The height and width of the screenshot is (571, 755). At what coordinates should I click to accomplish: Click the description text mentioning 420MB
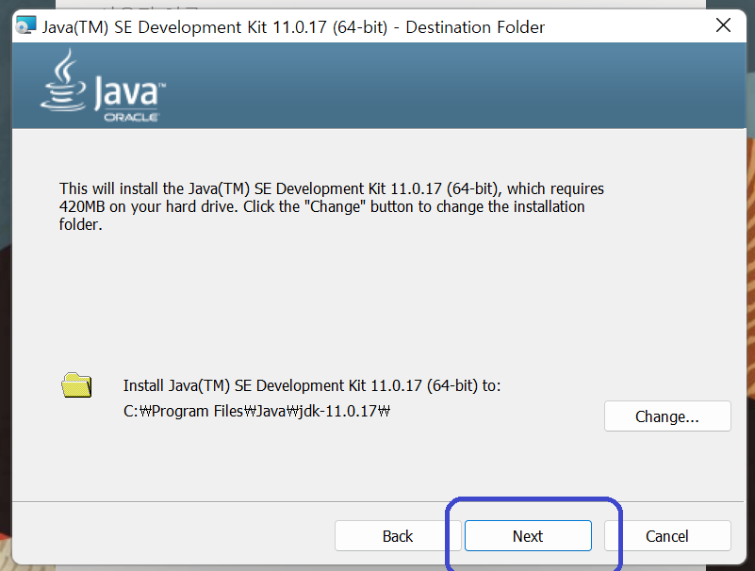[331, 206]
